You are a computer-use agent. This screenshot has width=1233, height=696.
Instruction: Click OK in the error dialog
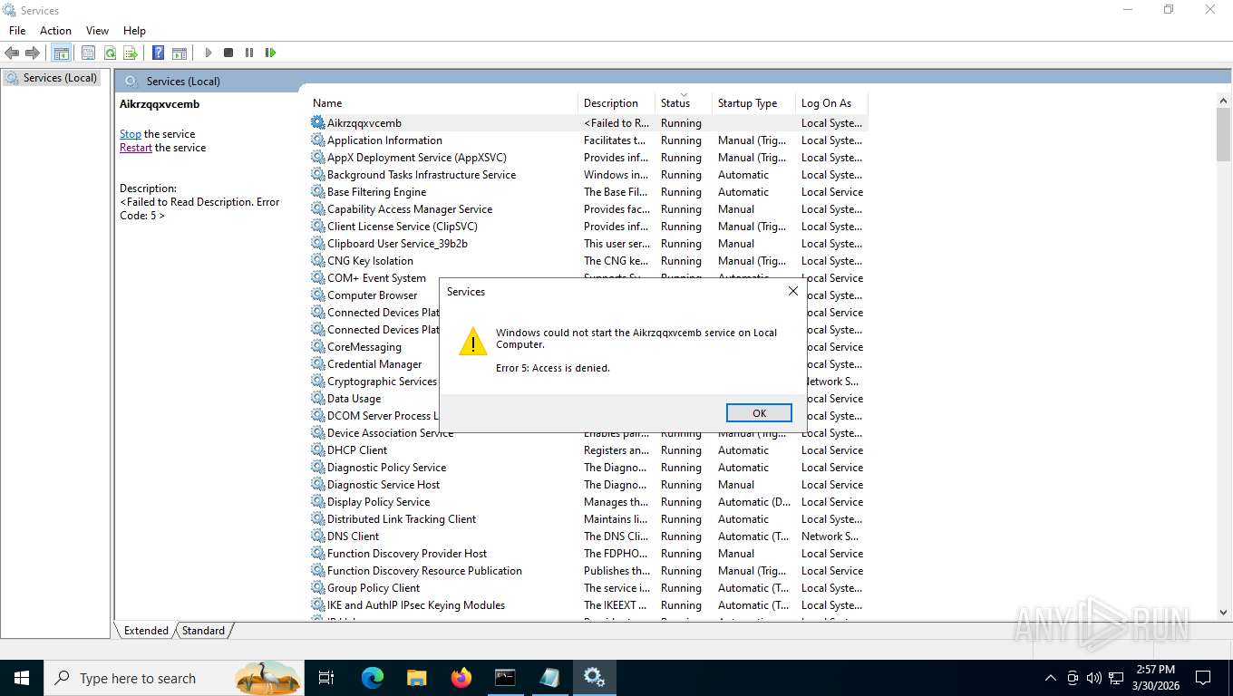tap(759, 413)
